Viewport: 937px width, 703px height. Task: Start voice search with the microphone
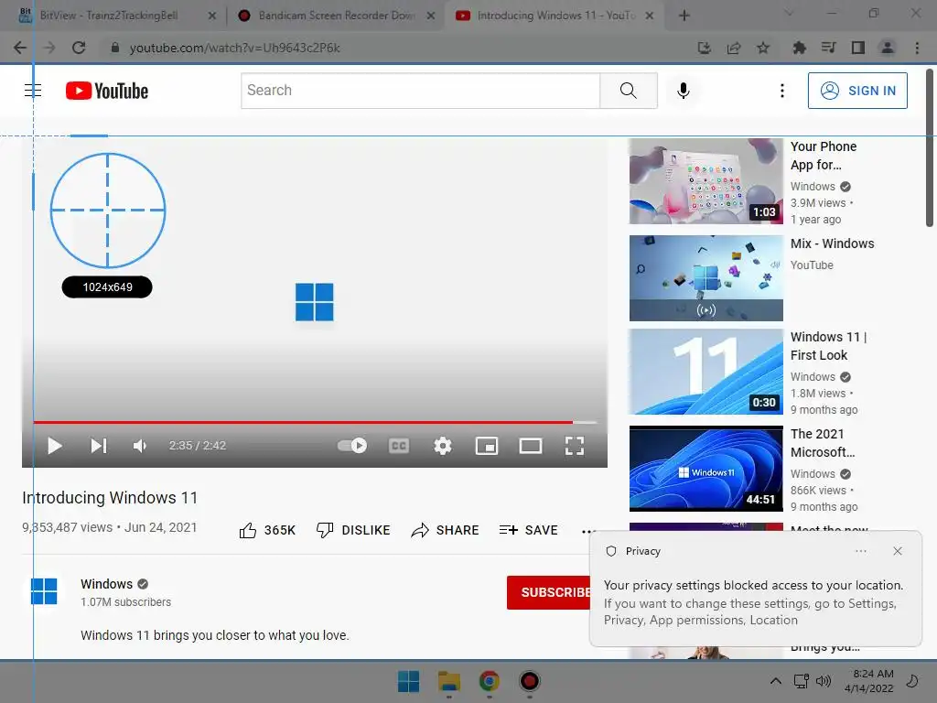684,91
